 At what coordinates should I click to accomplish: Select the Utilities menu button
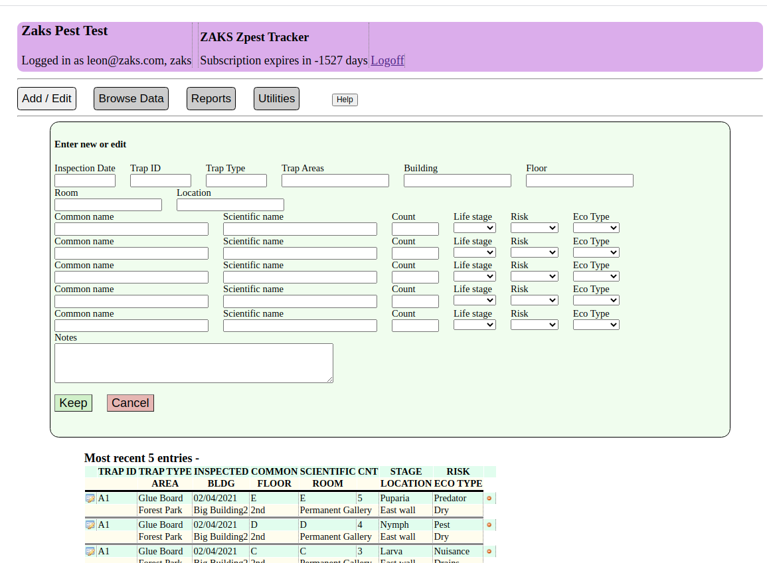(276, 98)
